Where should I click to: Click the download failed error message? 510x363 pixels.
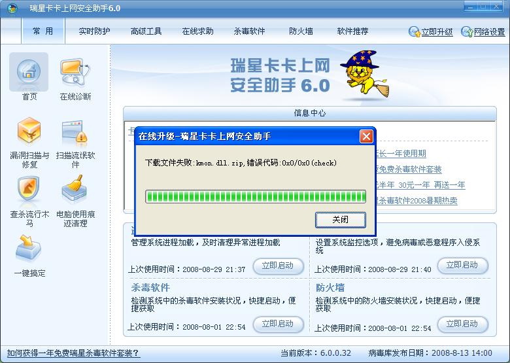(x=241, y=163)
